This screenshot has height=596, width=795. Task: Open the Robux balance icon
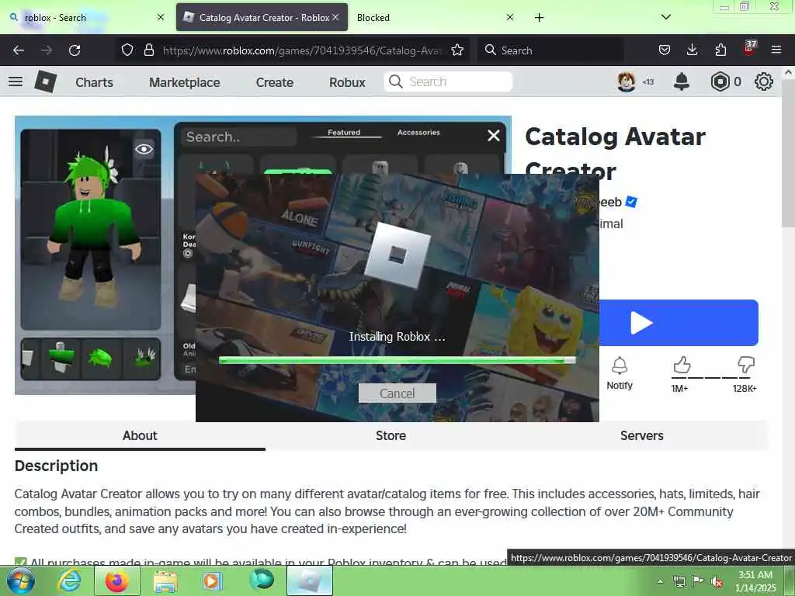(720, 81)
